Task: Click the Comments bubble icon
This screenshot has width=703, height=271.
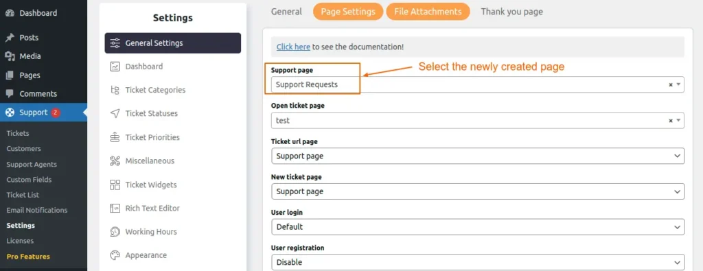Action: pyautogui.click(x=10, y=94)
